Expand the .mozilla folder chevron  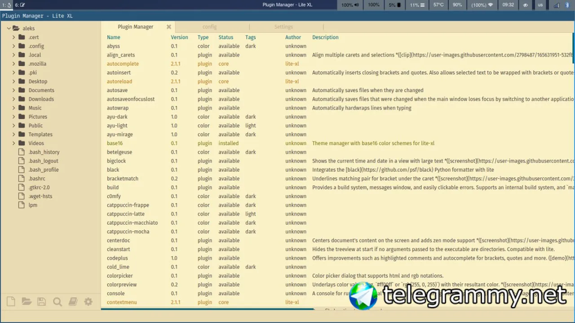[x=14, y=64]
